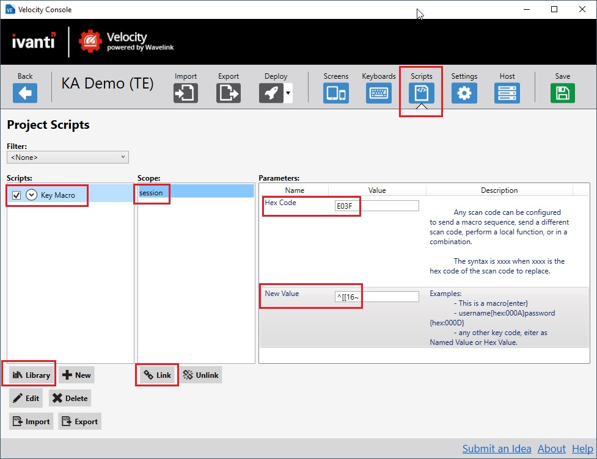
Task: Go to the Keyboards section
Action: [378, 93]
